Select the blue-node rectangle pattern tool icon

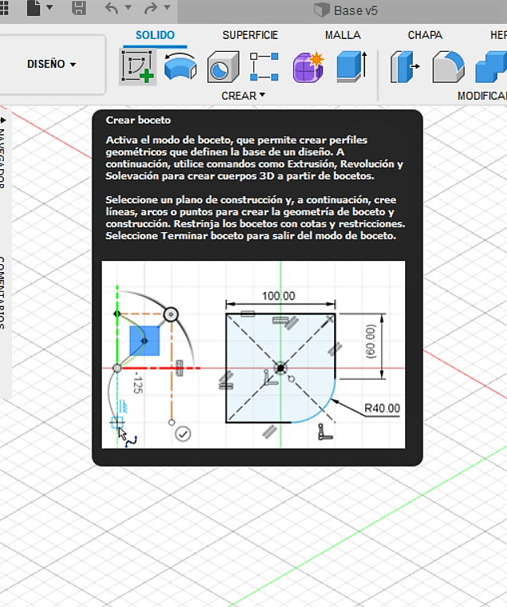click(265, 67)
